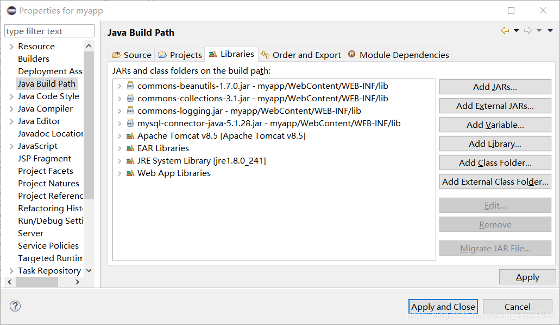Click the library icon beside Web App Libraries
Screen dimensions: 560x325
pyautogui.click(x=130, y=173)
